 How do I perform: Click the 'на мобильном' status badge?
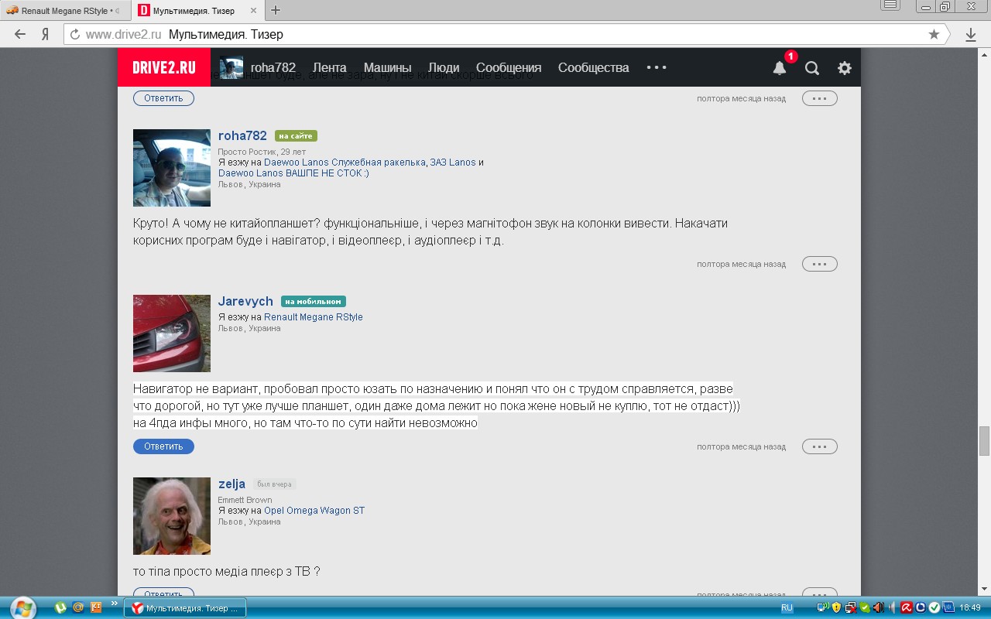click(314, 302)
